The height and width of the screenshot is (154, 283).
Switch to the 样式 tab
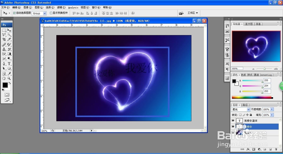(x=250, y=75)
